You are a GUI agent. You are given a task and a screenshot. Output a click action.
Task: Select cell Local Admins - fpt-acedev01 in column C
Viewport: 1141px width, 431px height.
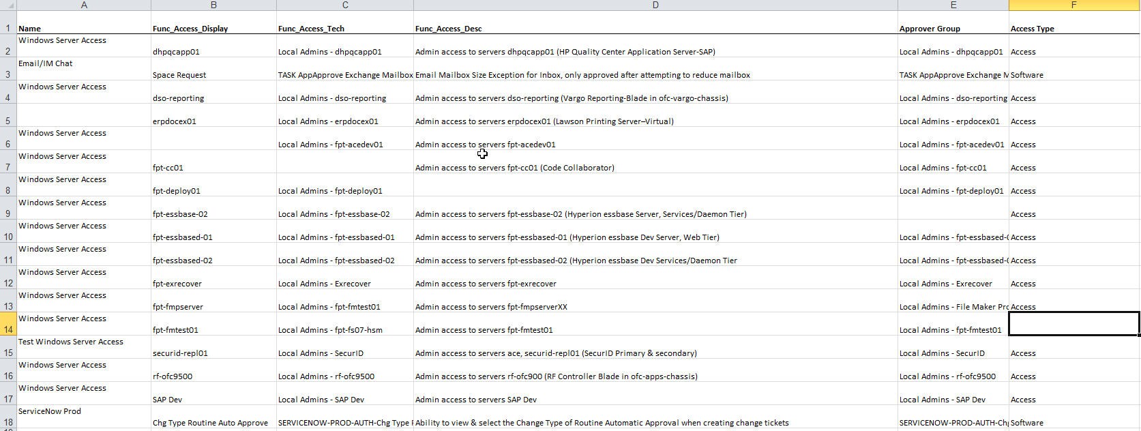pyautogui.click(x=345, y=138)
